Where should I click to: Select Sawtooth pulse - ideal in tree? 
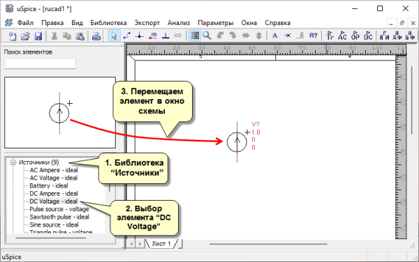(x=59, y=217)
